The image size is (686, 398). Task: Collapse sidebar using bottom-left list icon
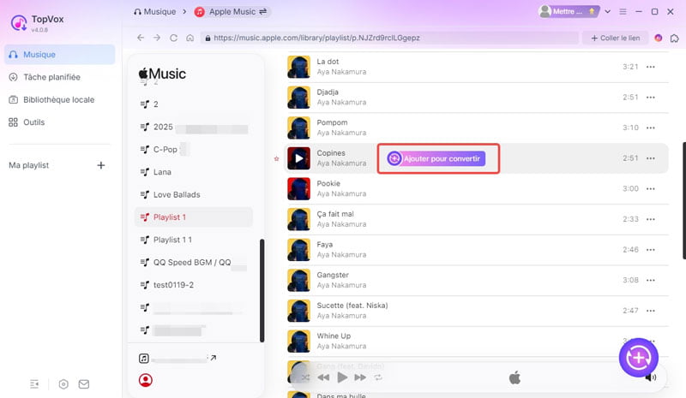coord(34,384)
